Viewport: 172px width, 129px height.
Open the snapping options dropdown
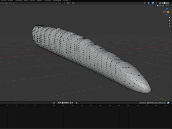tap(70, 3)
